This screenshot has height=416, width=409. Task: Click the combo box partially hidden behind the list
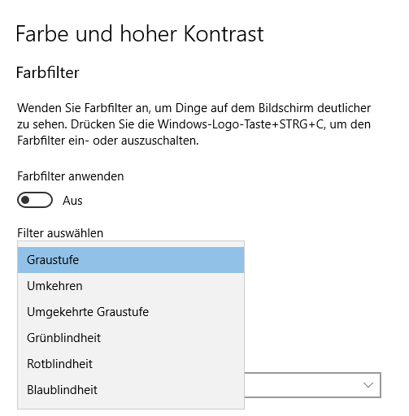(313, 385)
